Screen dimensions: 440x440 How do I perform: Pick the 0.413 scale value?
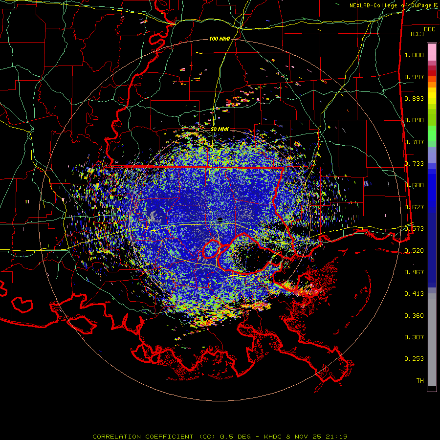click(414, 294)
